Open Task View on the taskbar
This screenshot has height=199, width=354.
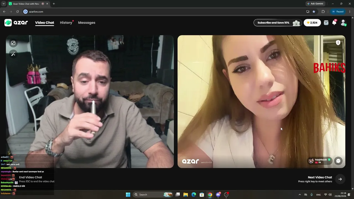coord(178,195)
